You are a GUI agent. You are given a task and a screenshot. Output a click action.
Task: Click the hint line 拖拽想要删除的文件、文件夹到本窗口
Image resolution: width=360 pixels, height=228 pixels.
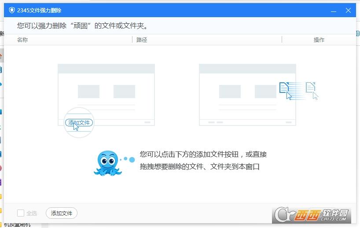200,166
